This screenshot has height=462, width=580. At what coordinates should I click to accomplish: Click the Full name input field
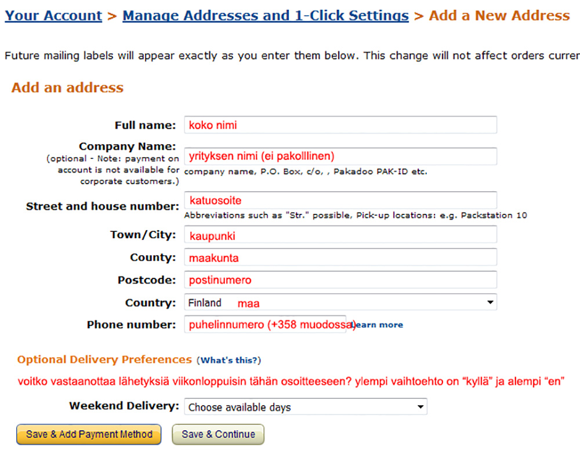(x=340, y=125)
